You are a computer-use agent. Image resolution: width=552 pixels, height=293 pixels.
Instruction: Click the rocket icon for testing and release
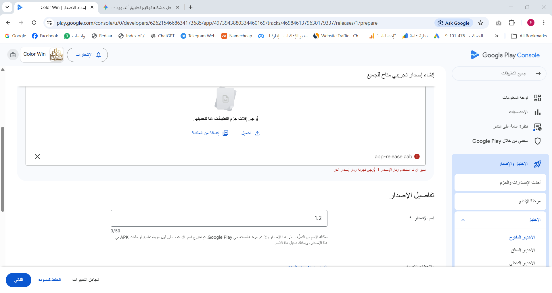537,164
